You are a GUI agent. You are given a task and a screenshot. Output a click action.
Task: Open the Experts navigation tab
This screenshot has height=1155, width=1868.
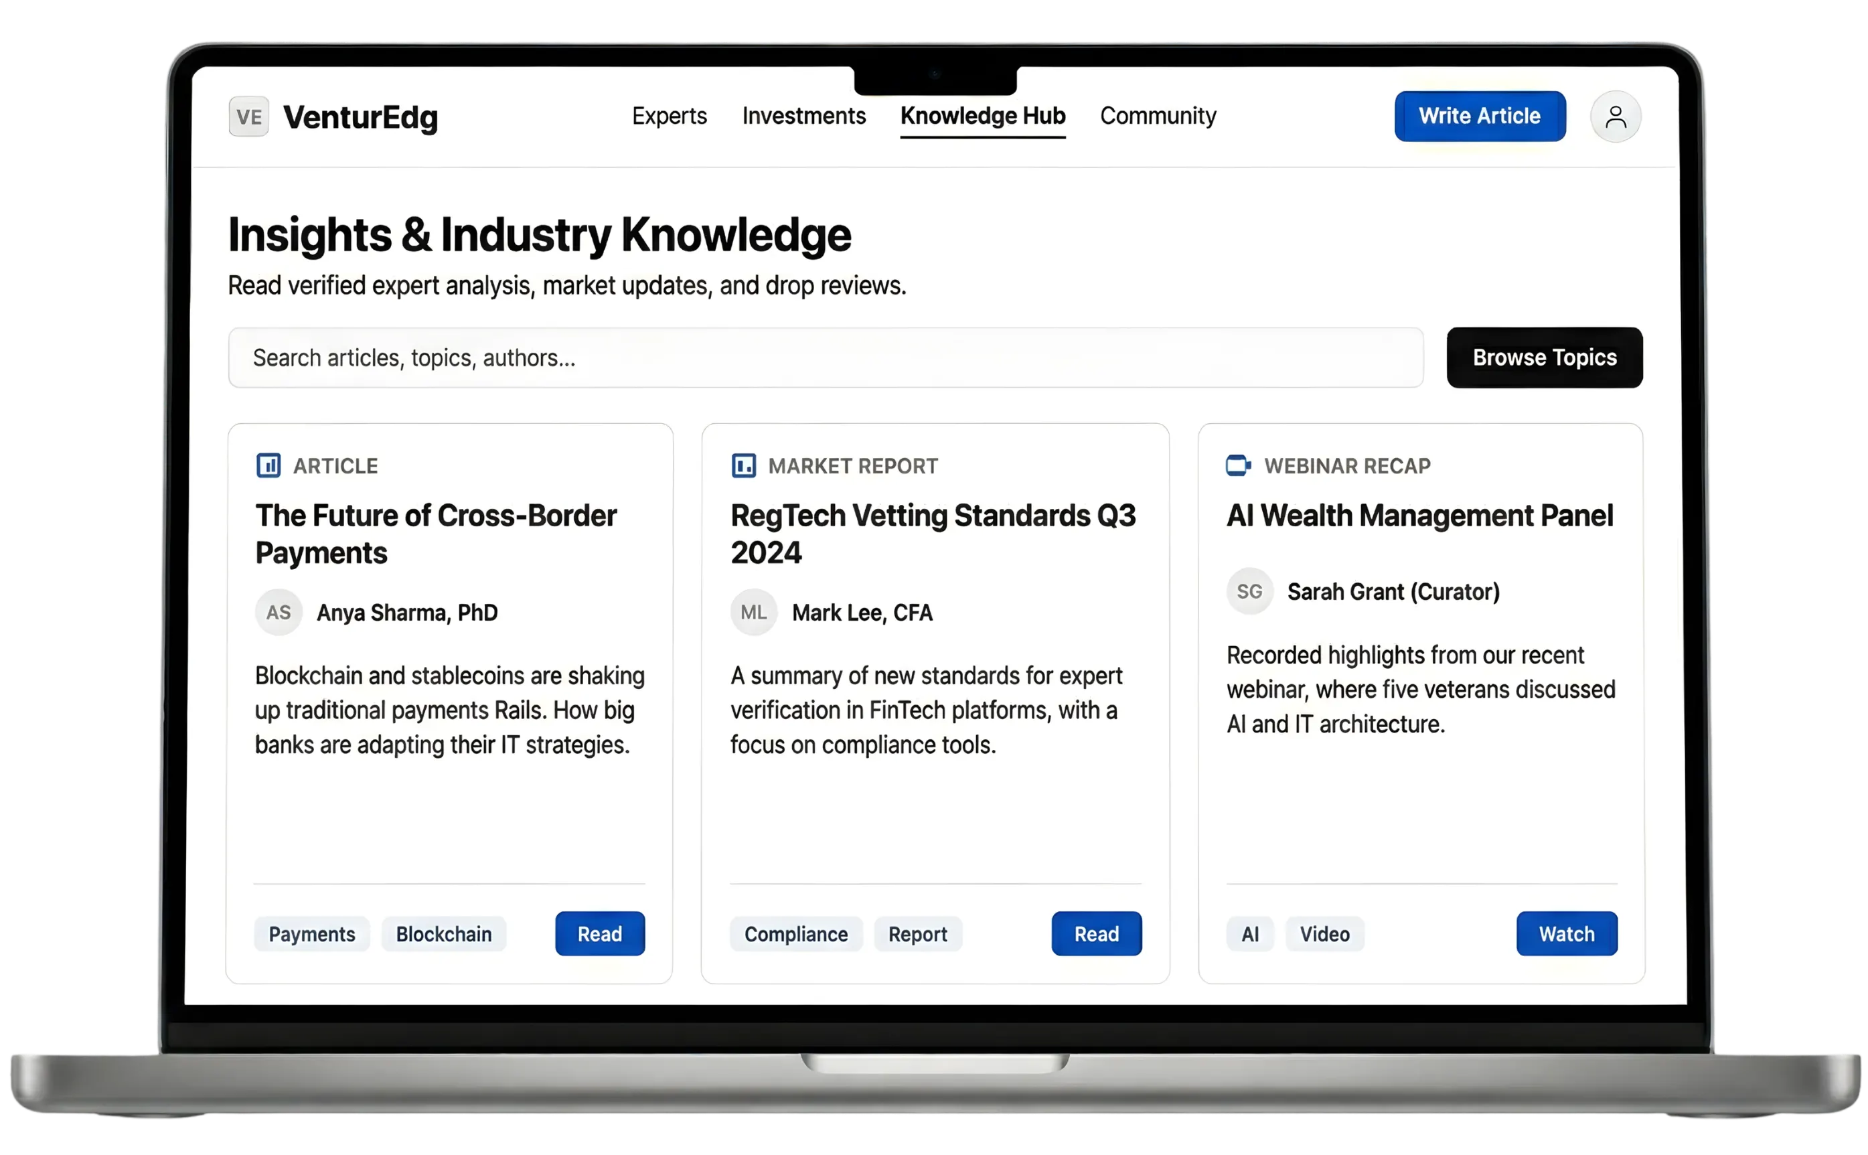click(x=669, y=116)
